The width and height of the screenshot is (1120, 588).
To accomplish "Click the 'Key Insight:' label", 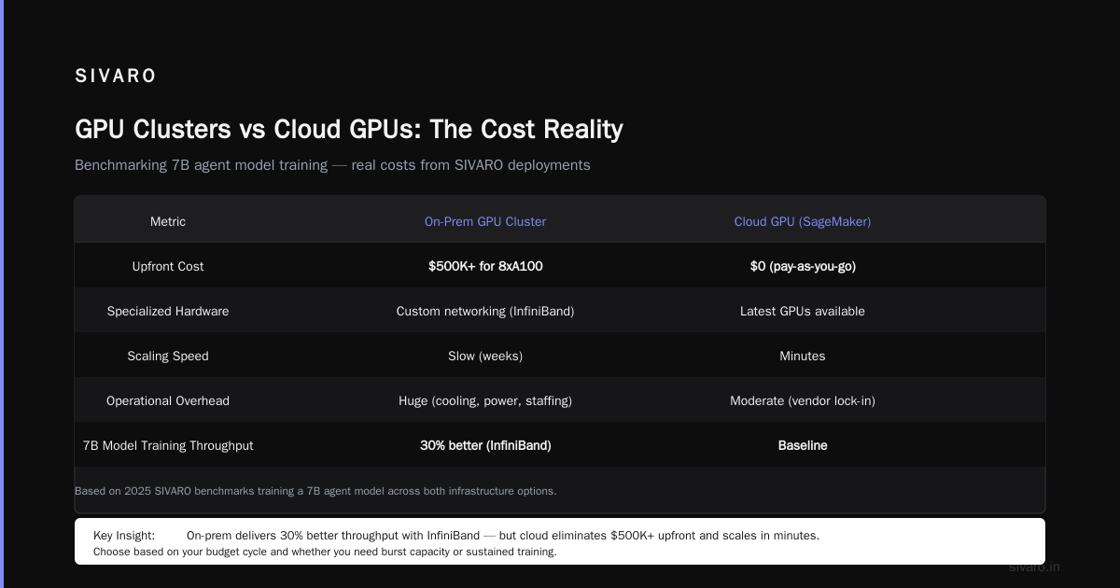I will tap(125, 536).
